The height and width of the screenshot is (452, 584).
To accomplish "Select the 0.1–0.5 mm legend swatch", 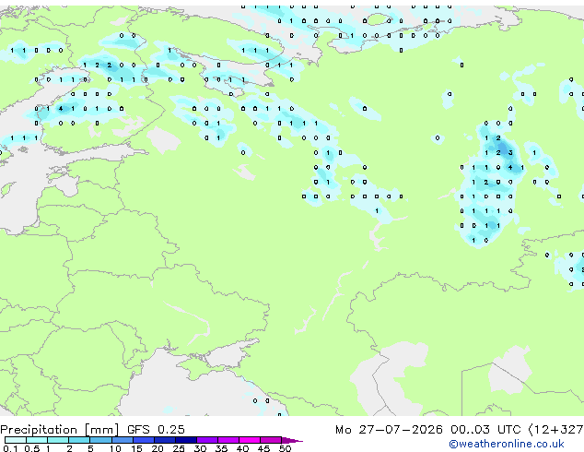I will (x=16, y=440).
